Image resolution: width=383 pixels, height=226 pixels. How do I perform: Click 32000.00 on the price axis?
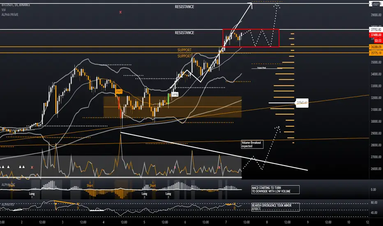click(x=376, y=98)
